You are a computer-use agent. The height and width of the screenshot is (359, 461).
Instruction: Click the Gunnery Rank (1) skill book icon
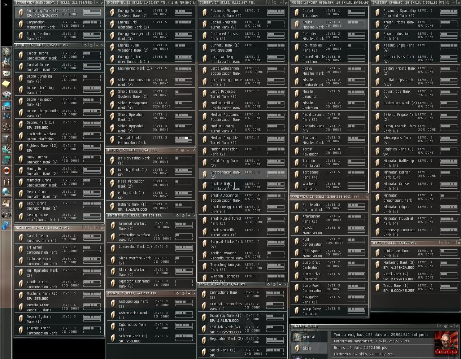[205, 48]
